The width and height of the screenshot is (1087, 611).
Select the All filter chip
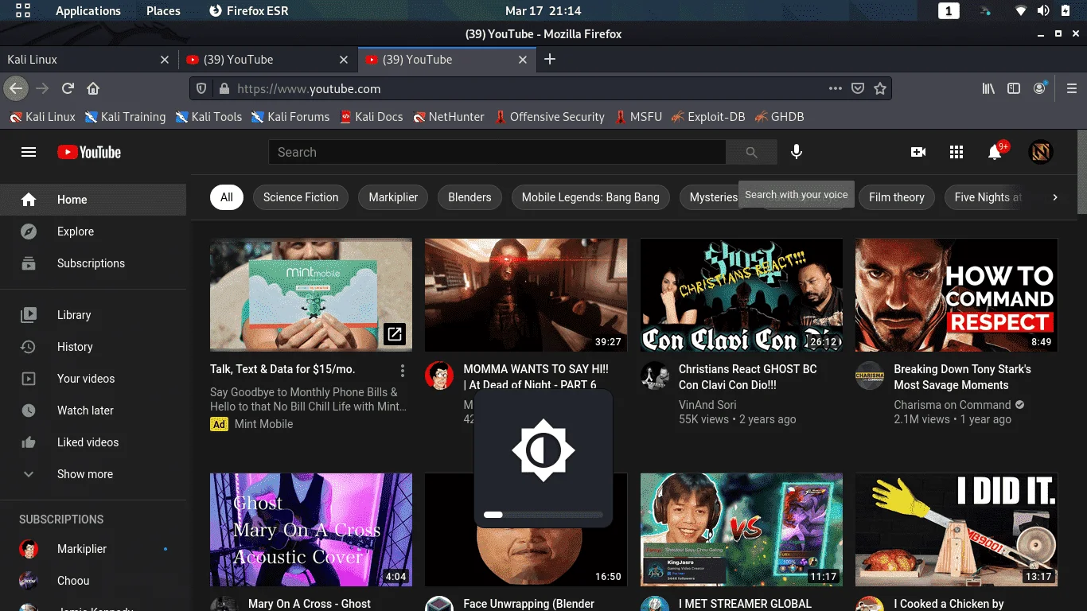point(227,197)
